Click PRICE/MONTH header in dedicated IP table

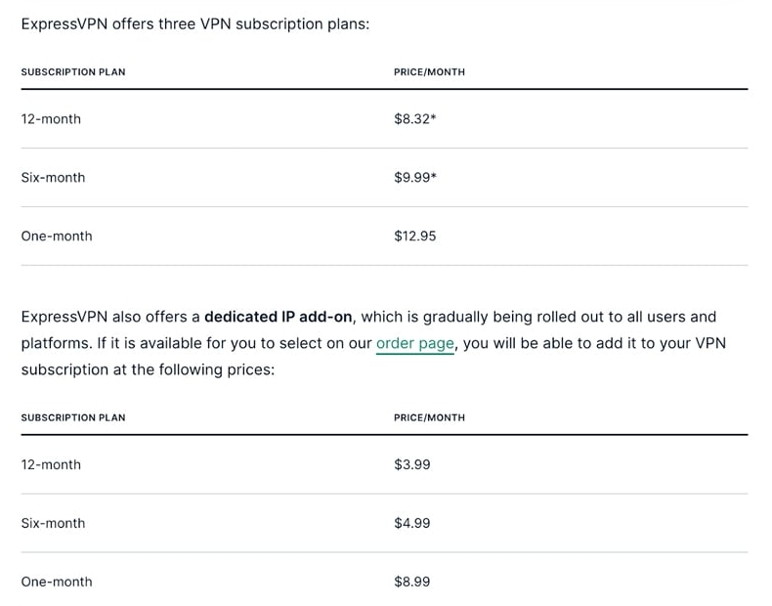tap(429, 418)
